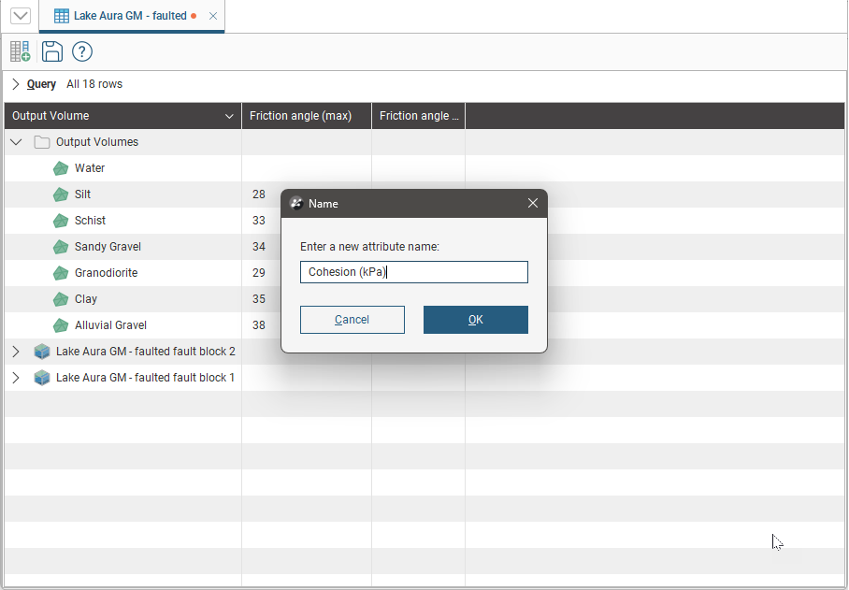The width and height of the screenshot is (849, 590).
Task: Select the Water volume icon
Action: click(x=61, y=168)
